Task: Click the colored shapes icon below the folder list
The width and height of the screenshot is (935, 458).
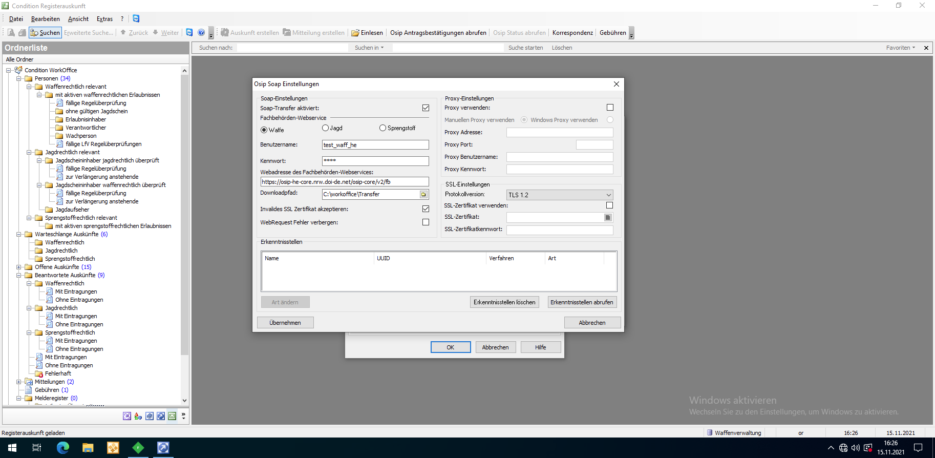Action: (138, 416)
